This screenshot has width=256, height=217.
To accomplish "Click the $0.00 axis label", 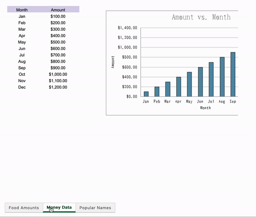I will point(132,97).
